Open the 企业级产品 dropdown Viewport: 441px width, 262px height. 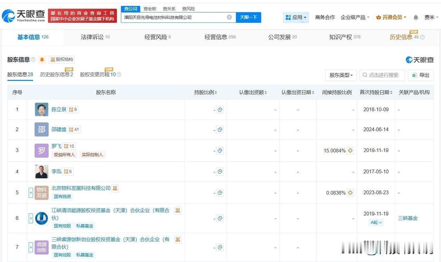[x=355, y=17]
